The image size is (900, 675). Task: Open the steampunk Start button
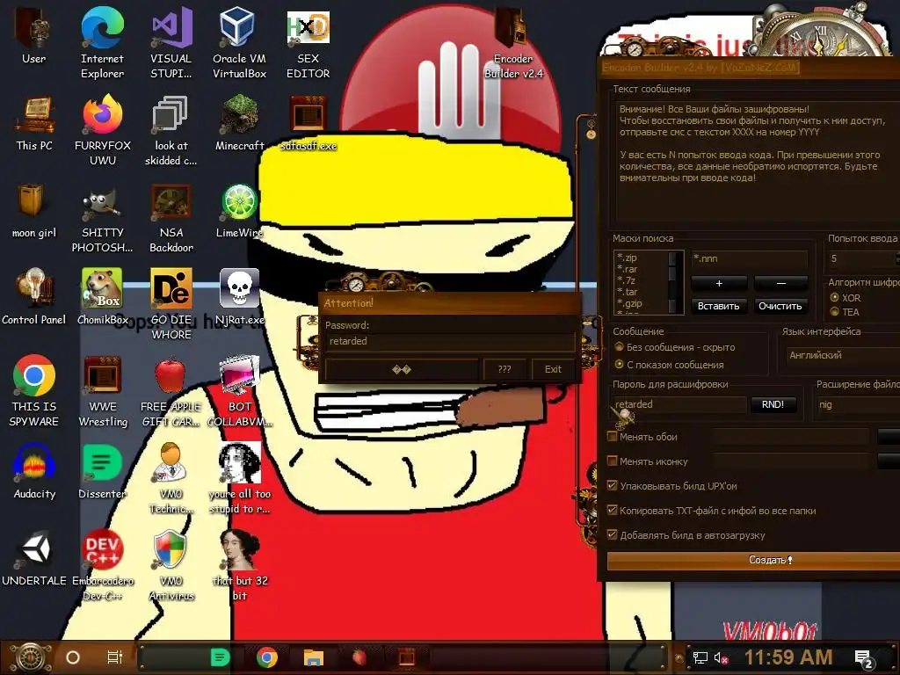31,657
